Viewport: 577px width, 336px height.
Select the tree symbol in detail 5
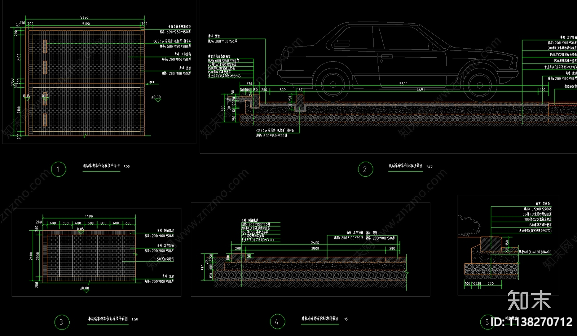(469, 226)
